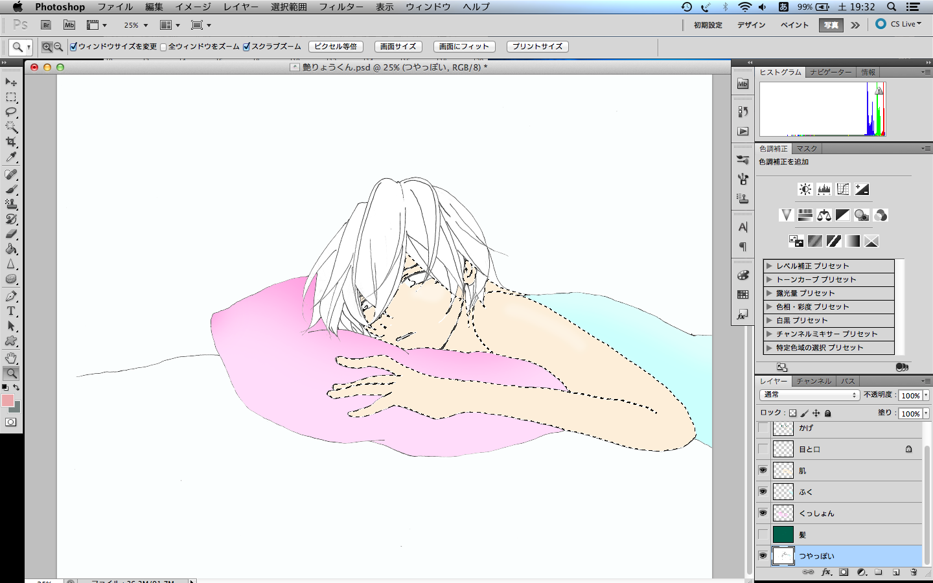This screenshot has height=583, width=933.
Task: Open the layer blend mode dropdown 通常
Action: coord(809,394)
